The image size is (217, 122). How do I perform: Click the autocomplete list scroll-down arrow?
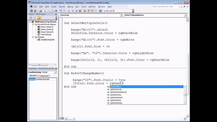[185, 103]
